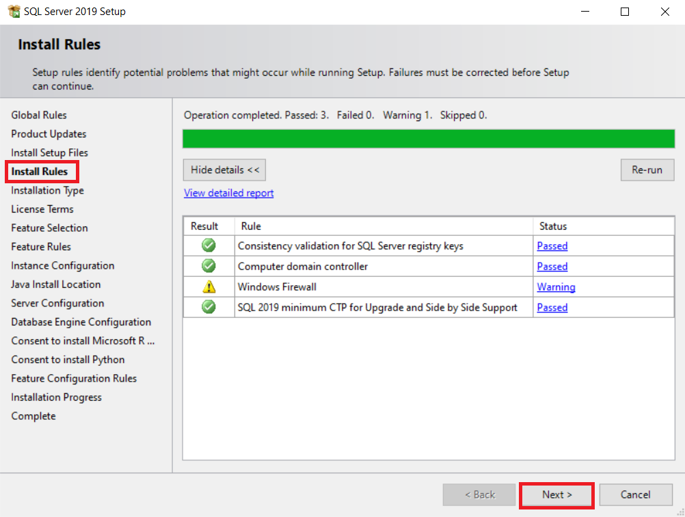Click green check icon for registry keys rule
This screenshot has height=517, width=685.
pyautogui.click(x=209, y=246)
